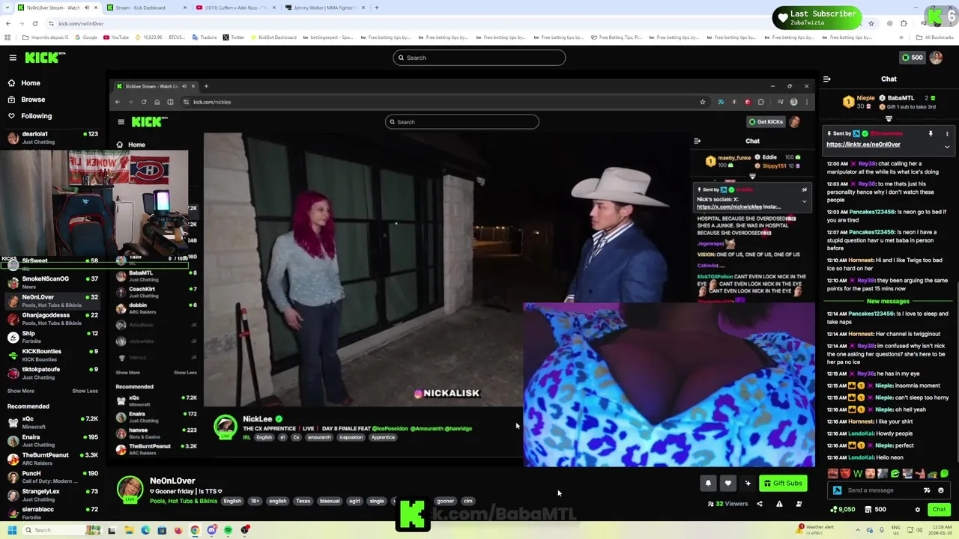The image size is (959, 539).
Task: Expand the gift leaderboard chevron
Action: 889,119
